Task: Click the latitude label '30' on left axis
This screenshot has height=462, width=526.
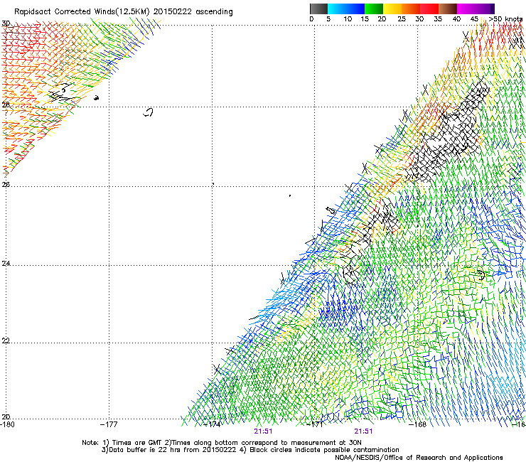Action: pyautogui.click(x=6, y=23)
